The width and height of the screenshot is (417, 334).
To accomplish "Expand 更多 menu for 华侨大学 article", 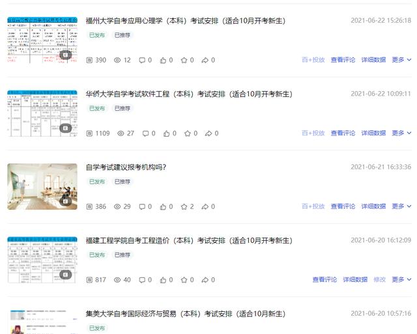I will coord(401,133).
